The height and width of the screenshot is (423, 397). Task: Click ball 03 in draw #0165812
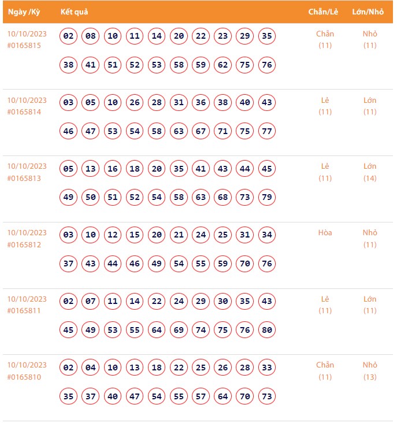(69, 235)
